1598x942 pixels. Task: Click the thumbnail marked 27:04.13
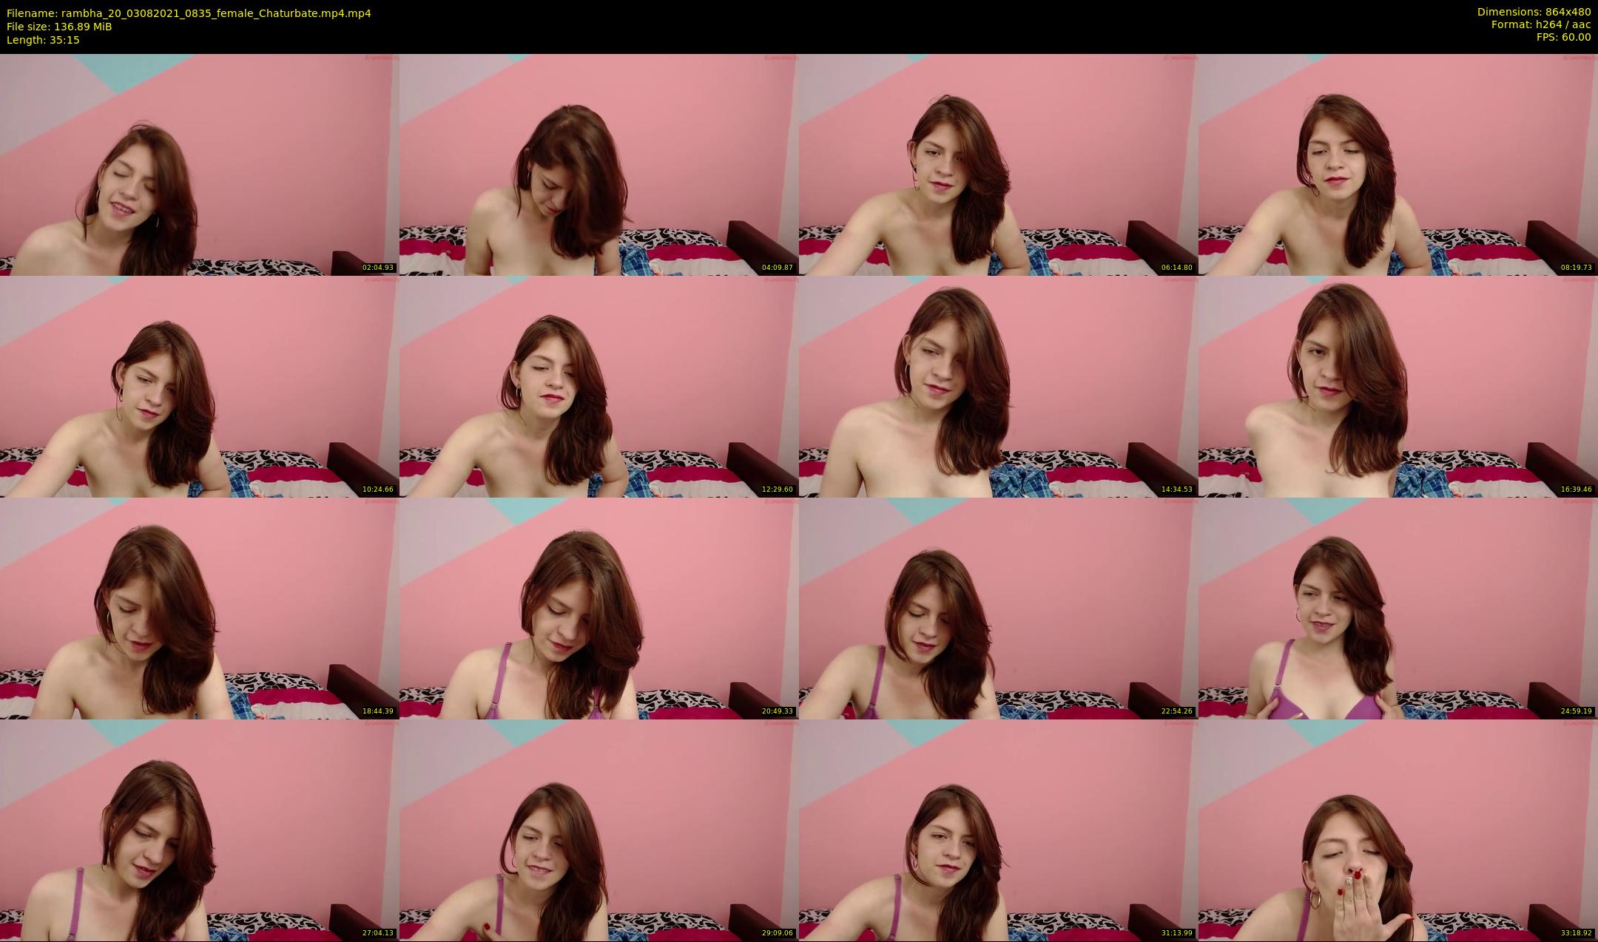[200, 830]
